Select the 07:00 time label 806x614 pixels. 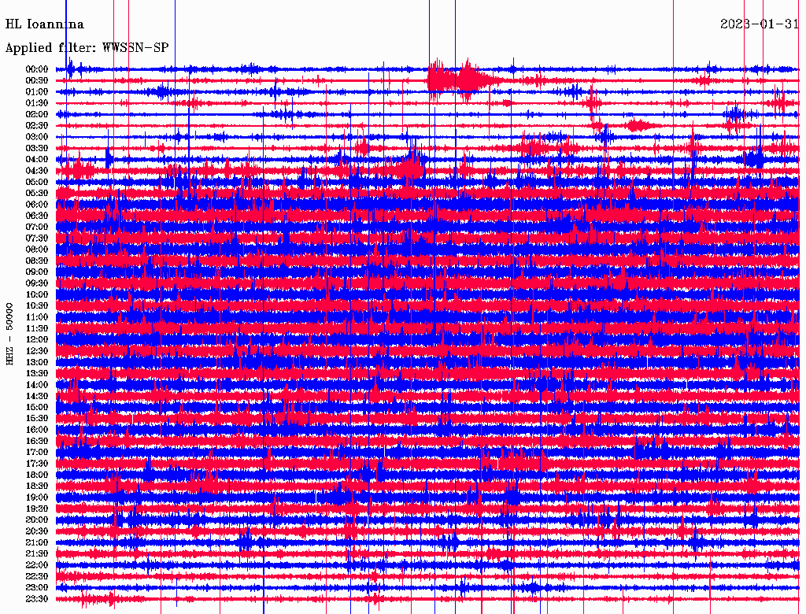37,227
